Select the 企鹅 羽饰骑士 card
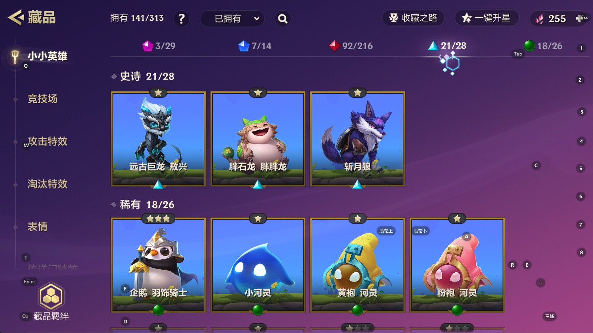593x333 pixels. pos(158,265)
